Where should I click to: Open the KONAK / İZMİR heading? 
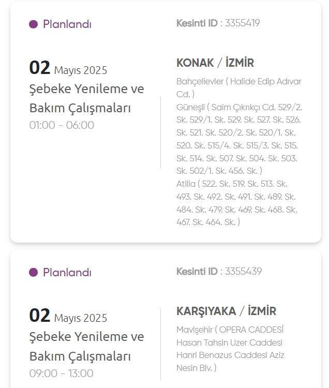point(215,63)
